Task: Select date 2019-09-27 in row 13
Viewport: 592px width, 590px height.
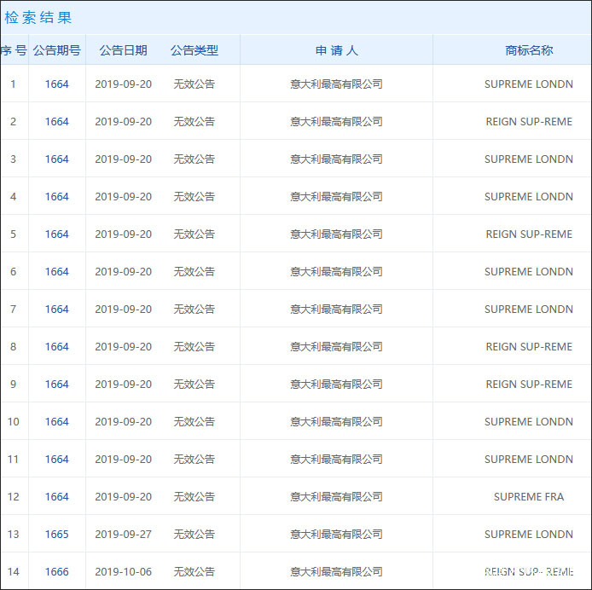Action: tap(123, 534)
